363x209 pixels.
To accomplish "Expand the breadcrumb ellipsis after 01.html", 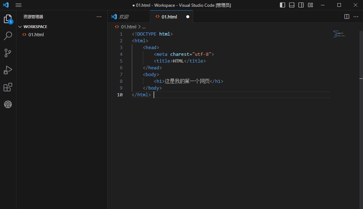I will click(x=144, y=27).
